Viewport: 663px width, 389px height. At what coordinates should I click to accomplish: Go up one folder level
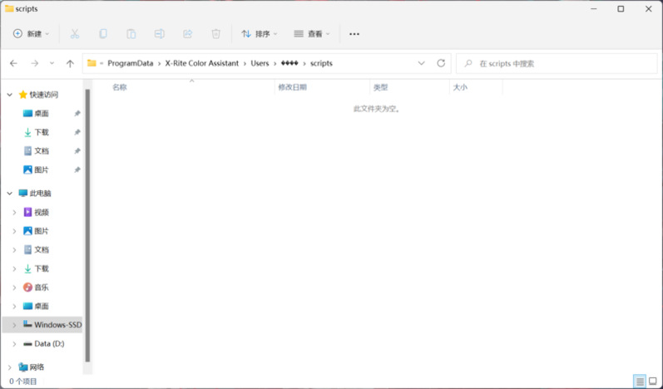pos(70,63)
